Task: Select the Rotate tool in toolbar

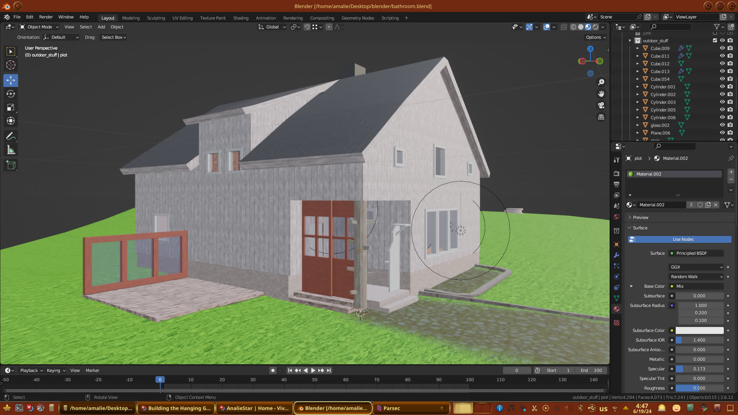Action: 11,94
